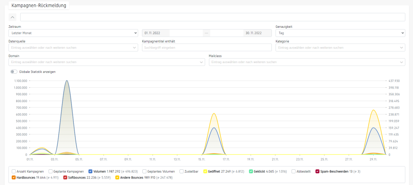Check the 'Zustellbar' checkbox
Screen dimensions: 413x185
point(182,171)
